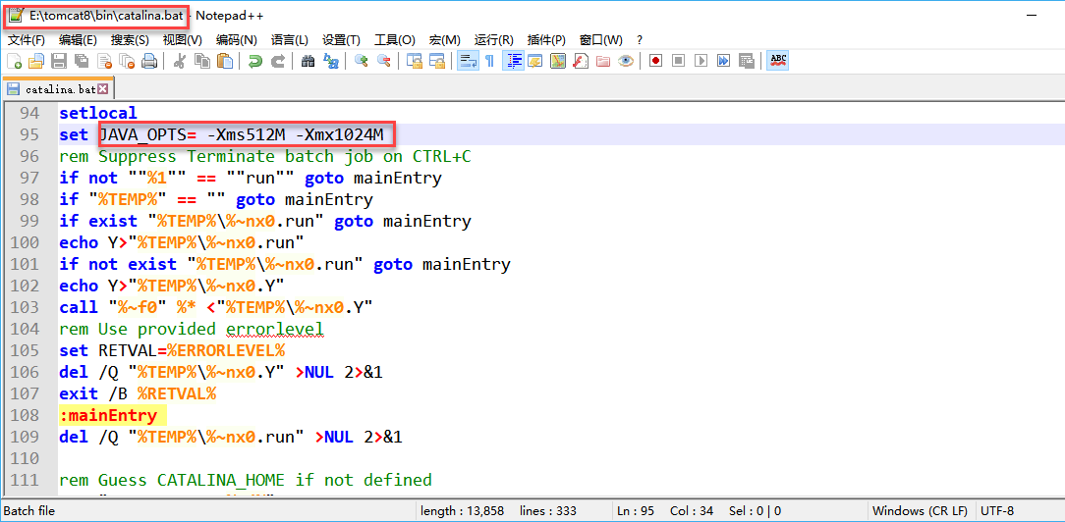Open the 文件(F) menu

(x=27, y=40)
